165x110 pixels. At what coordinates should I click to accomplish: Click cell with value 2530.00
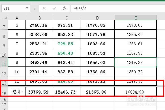point(39,34)
